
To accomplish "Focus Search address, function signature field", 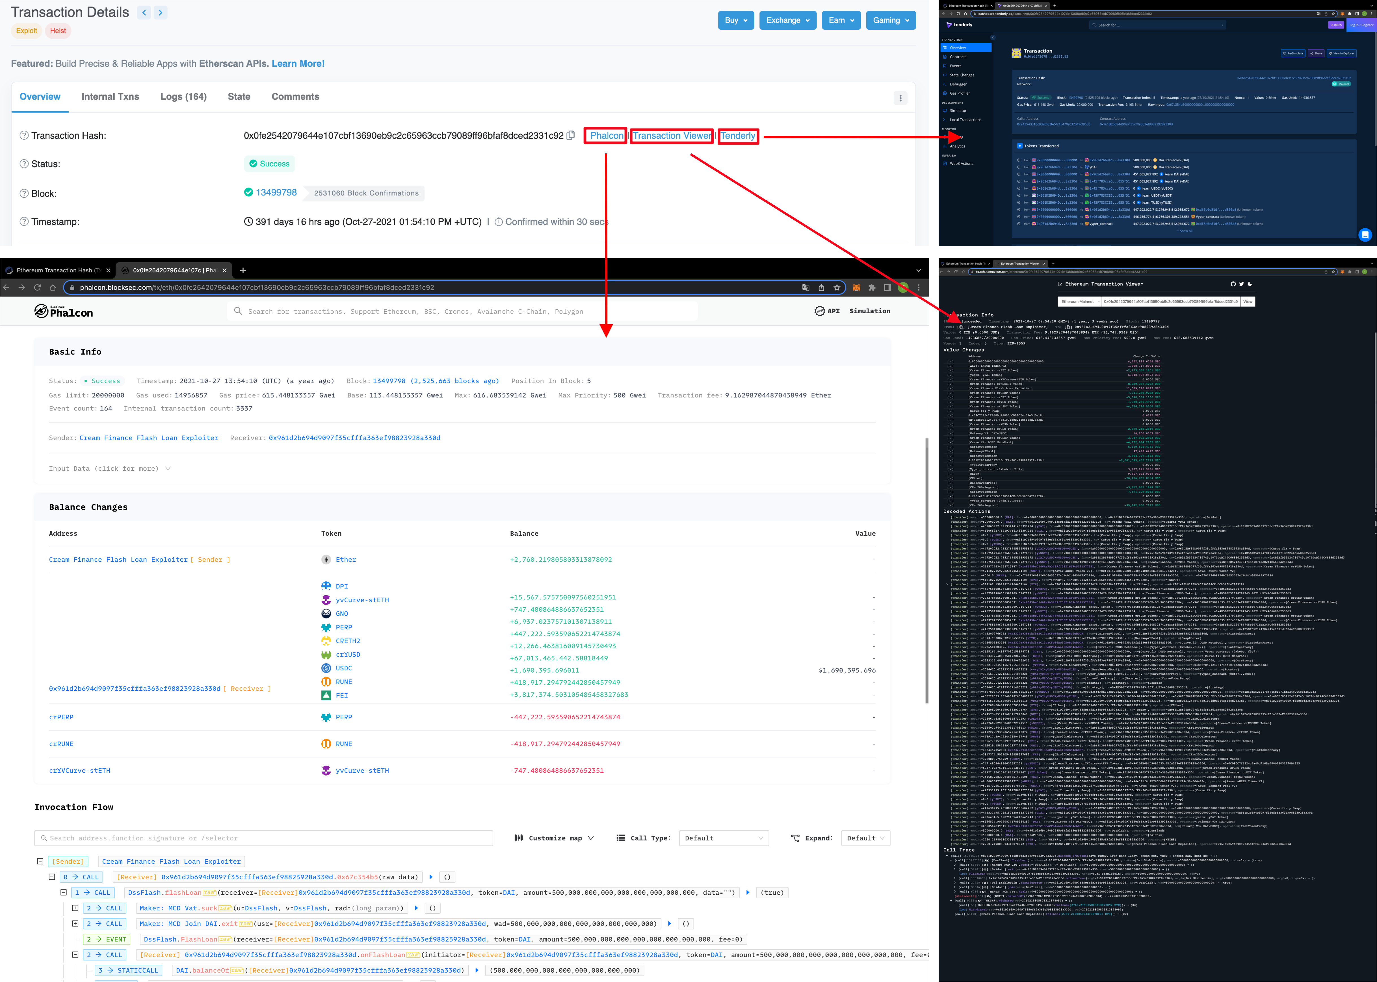I will (264, 838).
